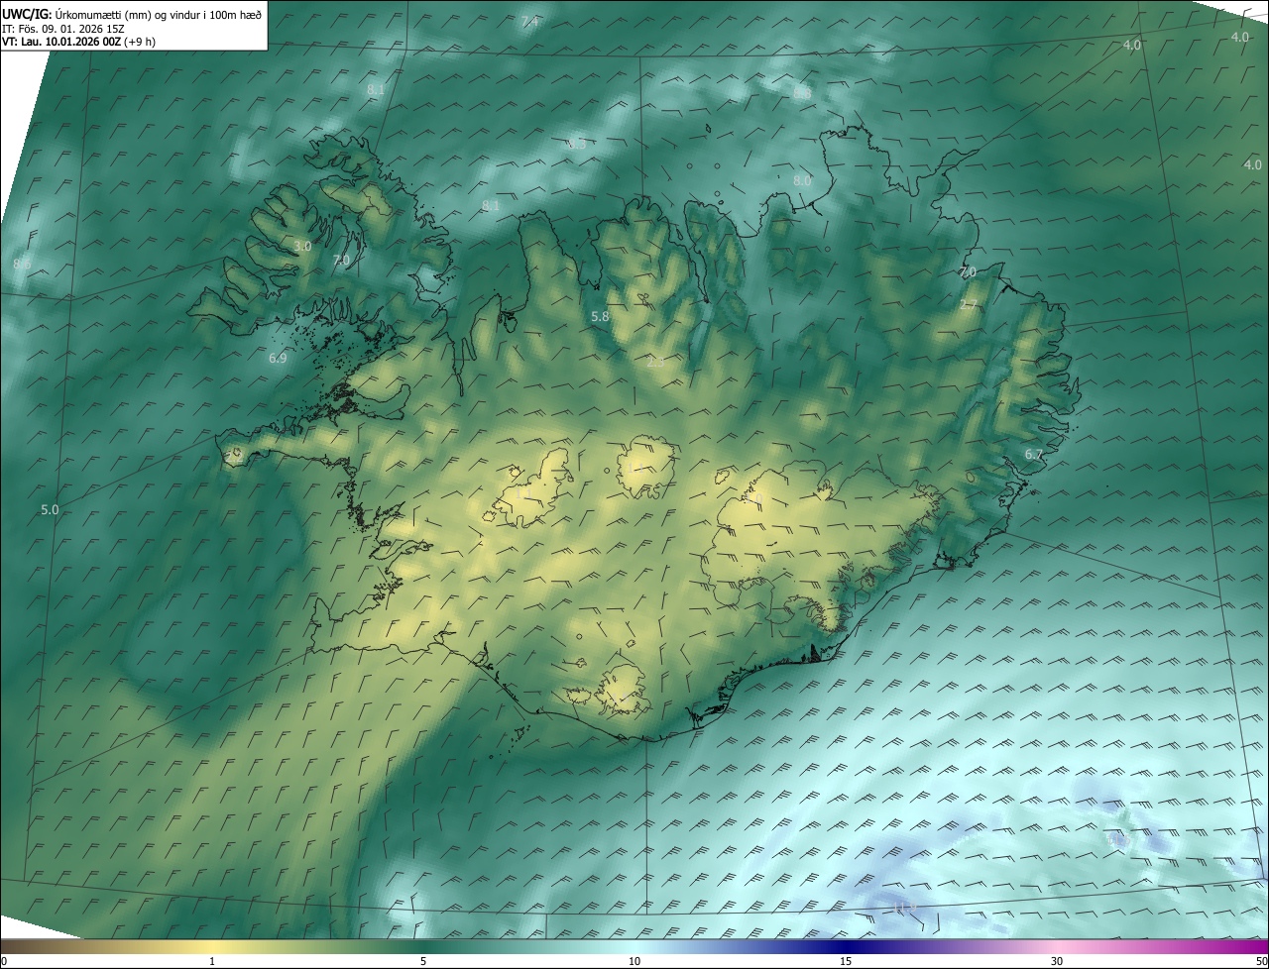Click the 10 tick on the color scale
The width and height of the screenshot is (1269, 969).
(634, 961)
